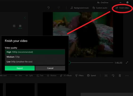
Task: Cancel the Finish your video dialog
Action: 50,68
